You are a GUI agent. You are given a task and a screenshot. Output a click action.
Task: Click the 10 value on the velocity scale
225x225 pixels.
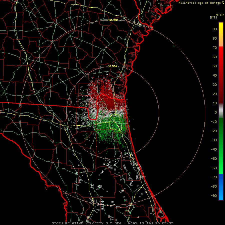215,103
